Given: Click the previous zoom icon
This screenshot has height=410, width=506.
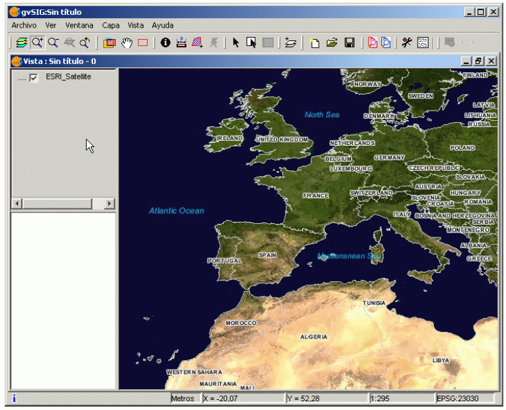Looking at the screenshot, I should tap(85, 42).
